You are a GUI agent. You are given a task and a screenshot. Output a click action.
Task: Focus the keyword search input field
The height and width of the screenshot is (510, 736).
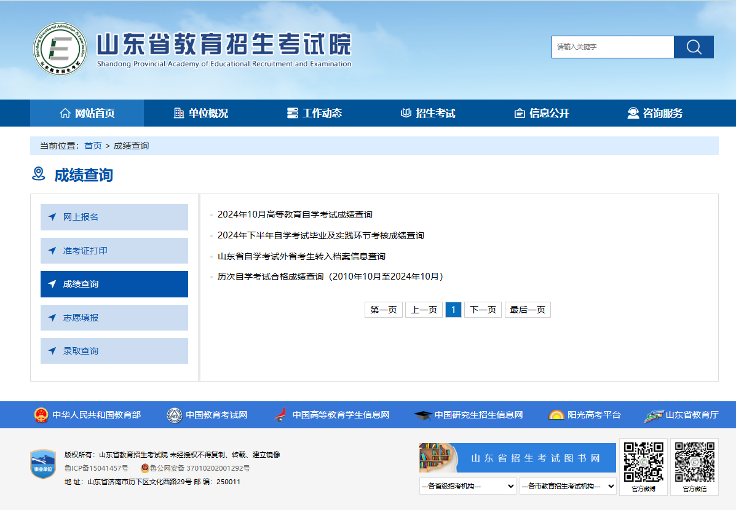click(x=612, y=47)
